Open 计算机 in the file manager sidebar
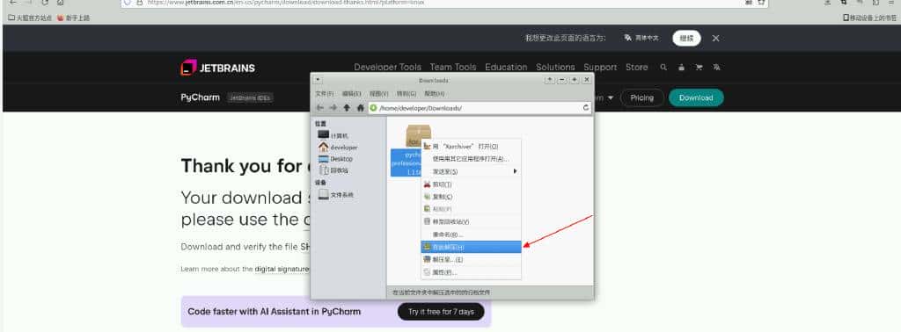The height and width of the screenshot is (332, 901). pos(333,135)
